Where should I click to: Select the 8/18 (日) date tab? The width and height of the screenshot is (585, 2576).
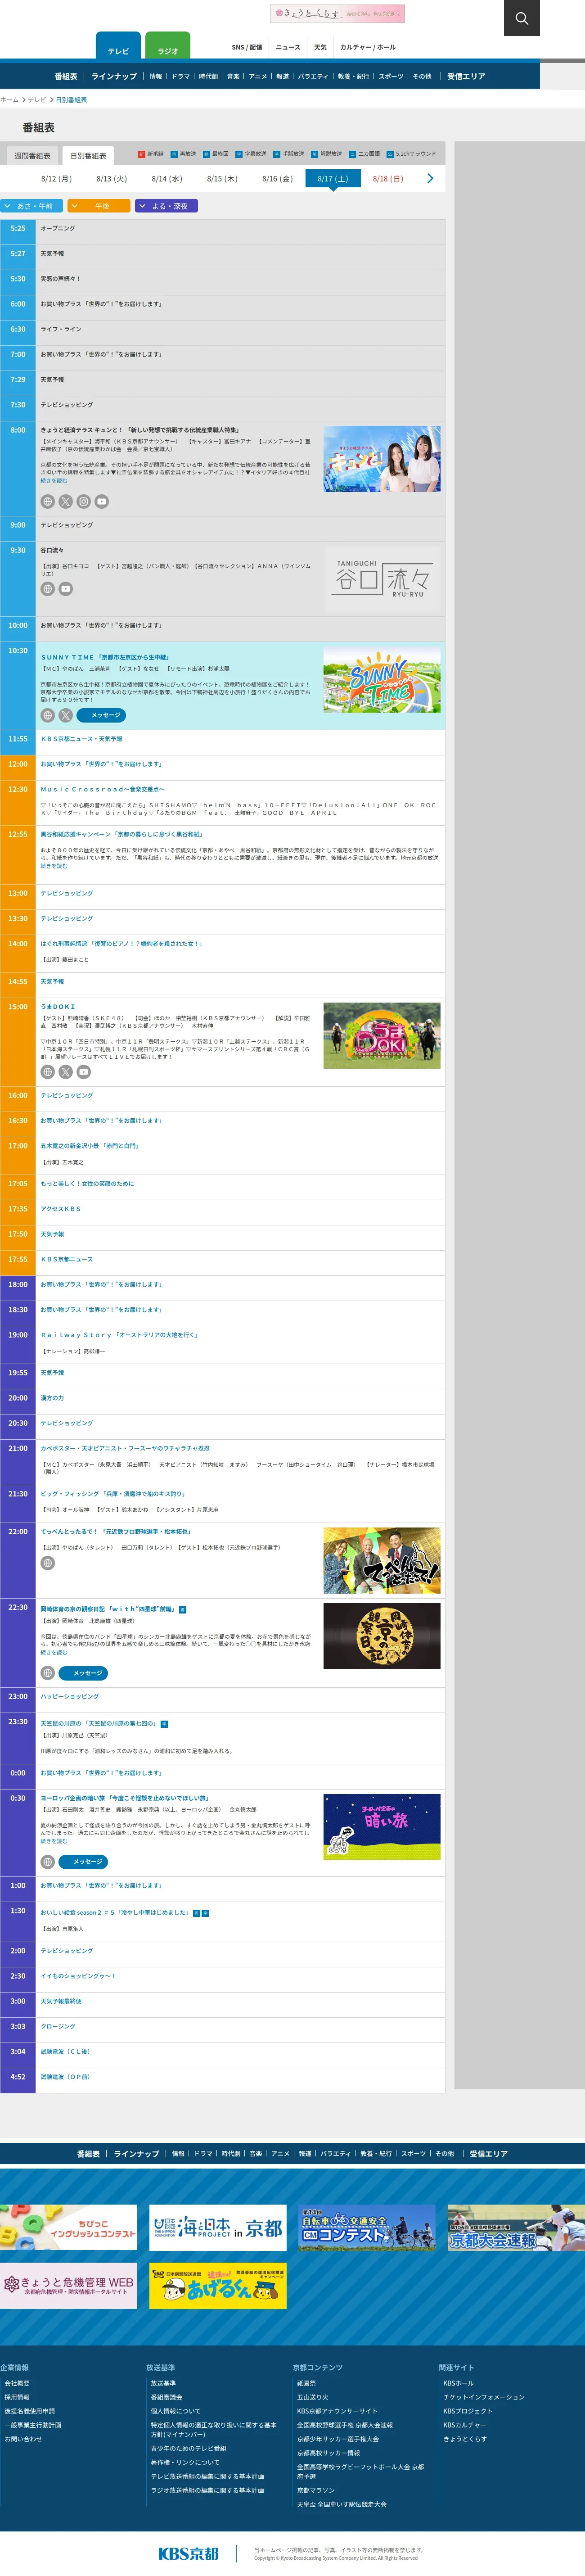[x=388, y=179]
